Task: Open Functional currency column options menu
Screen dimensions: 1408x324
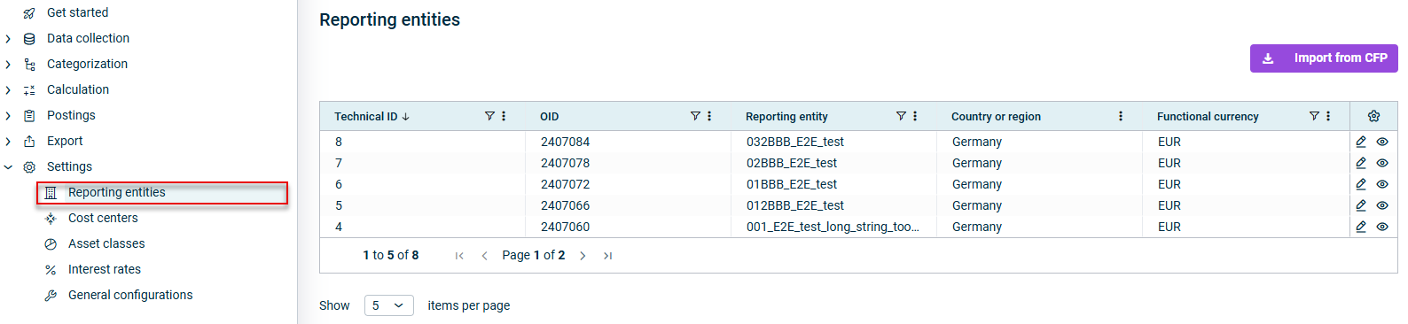Action: click(x=1328, y=116)
